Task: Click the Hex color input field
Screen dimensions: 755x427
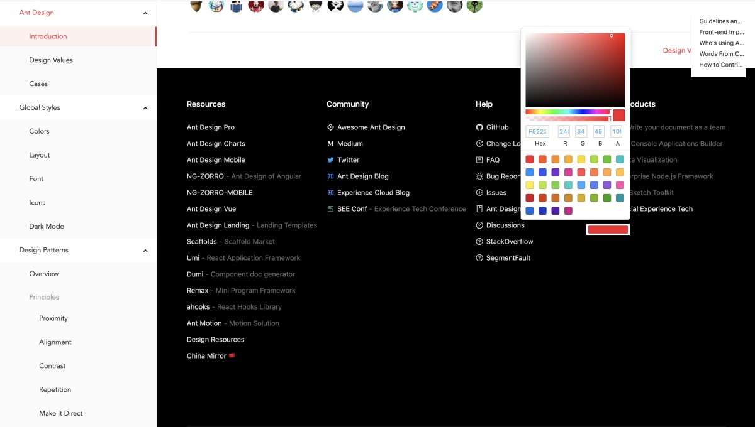Action: pos(537,131)
